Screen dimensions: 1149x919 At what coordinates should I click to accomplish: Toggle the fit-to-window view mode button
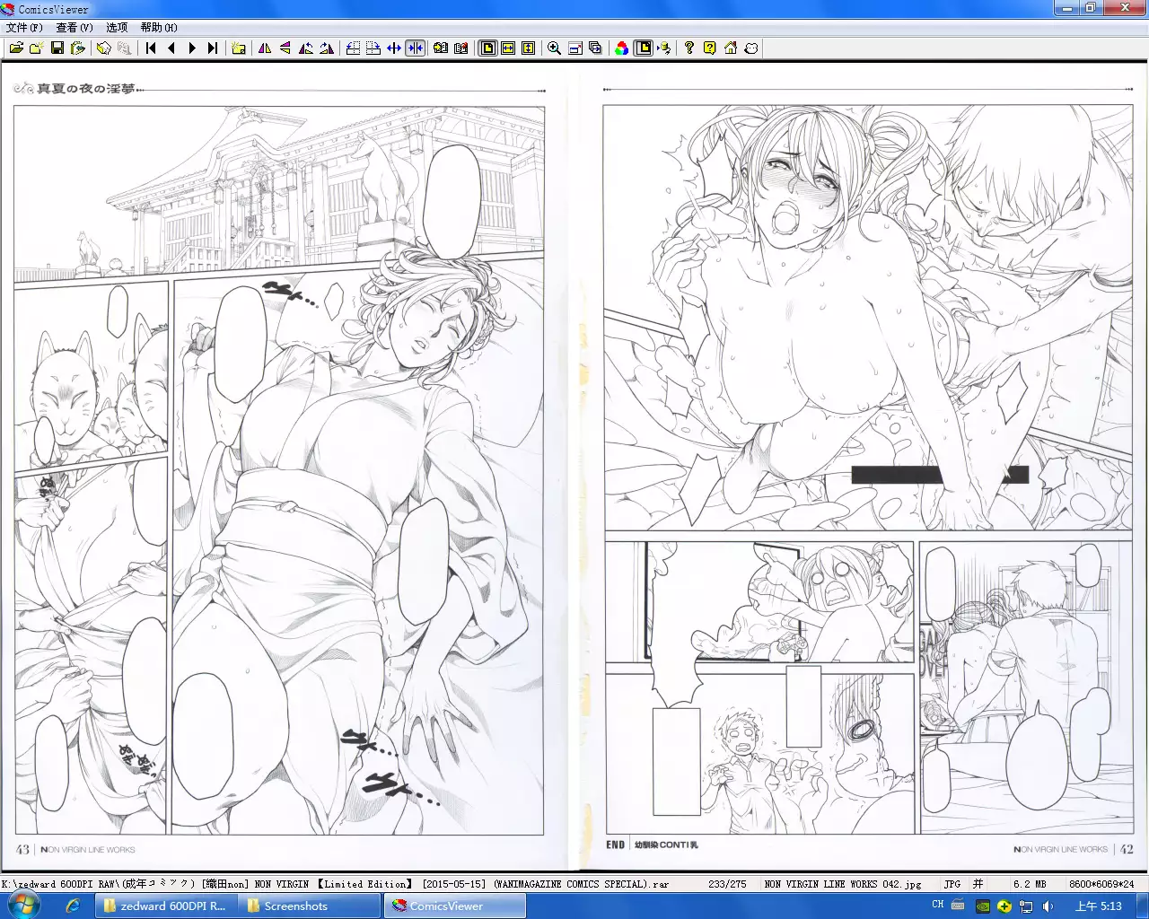(x=487, y=48)
